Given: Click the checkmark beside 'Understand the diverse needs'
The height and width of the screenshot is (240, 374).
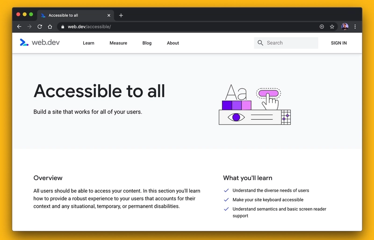Looking at the screenshot, I should [x=226, y=190].
